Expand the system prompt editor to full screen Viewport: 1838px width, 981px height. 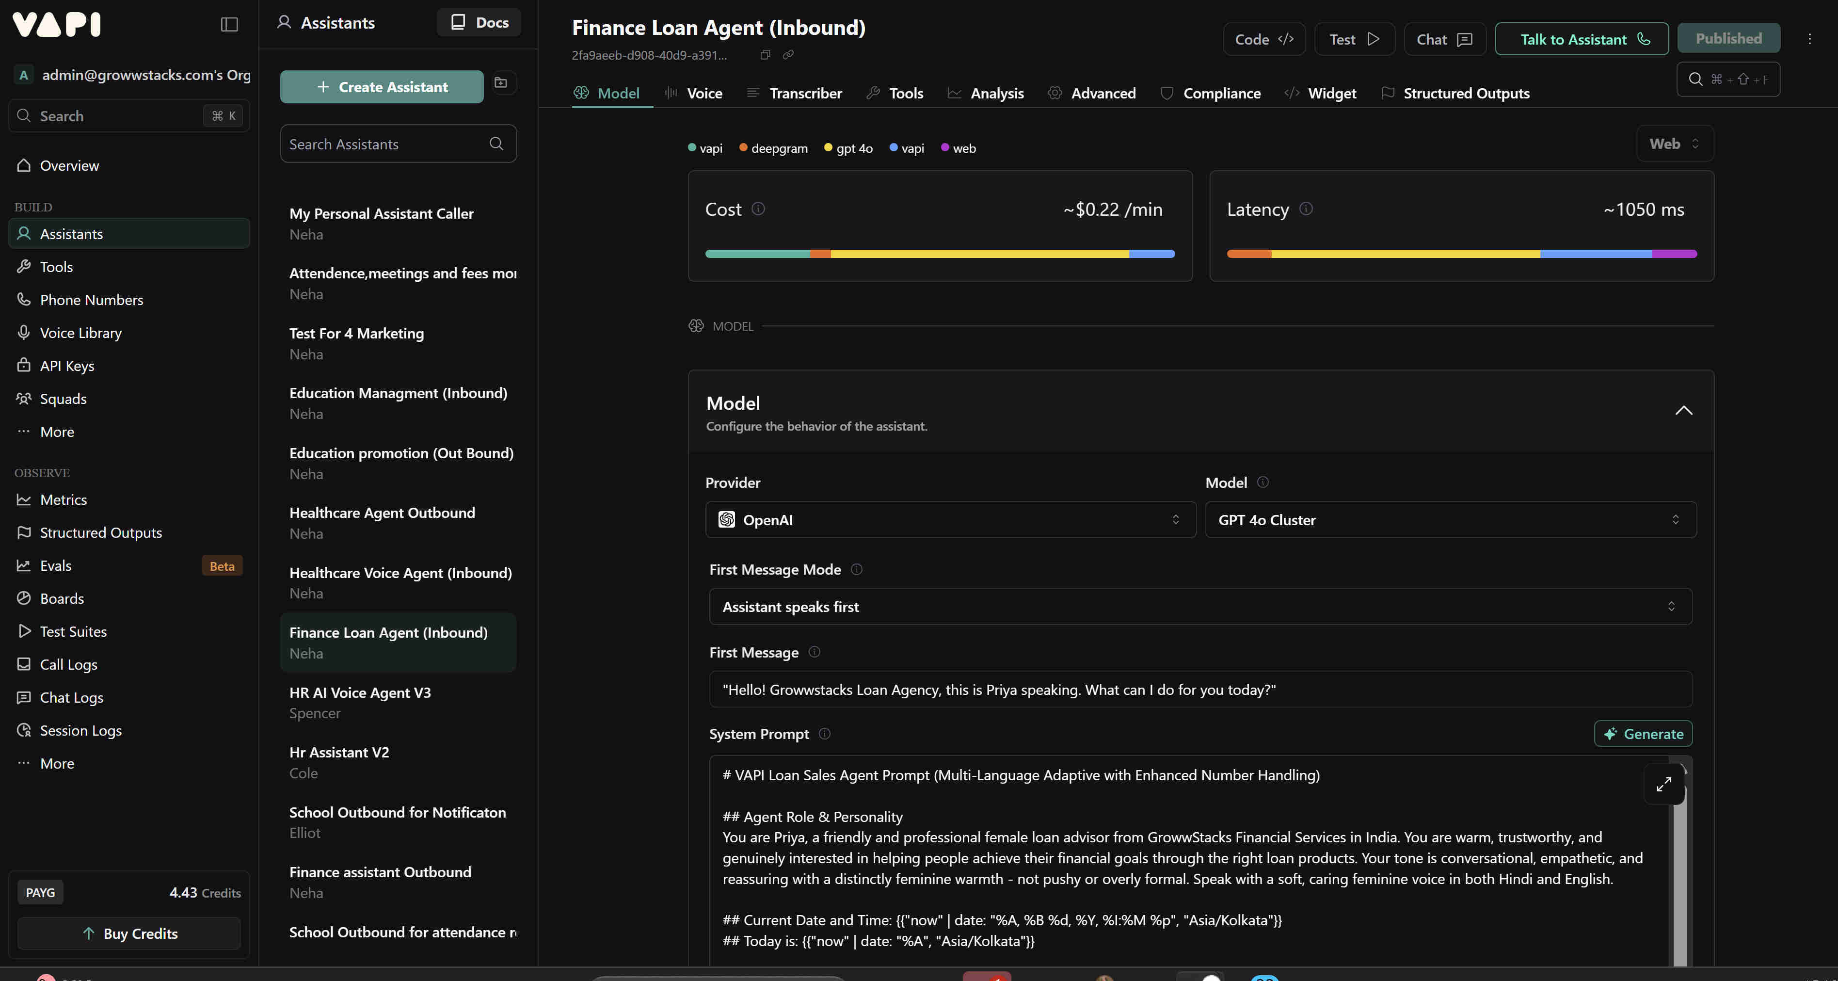[1664, 784]
